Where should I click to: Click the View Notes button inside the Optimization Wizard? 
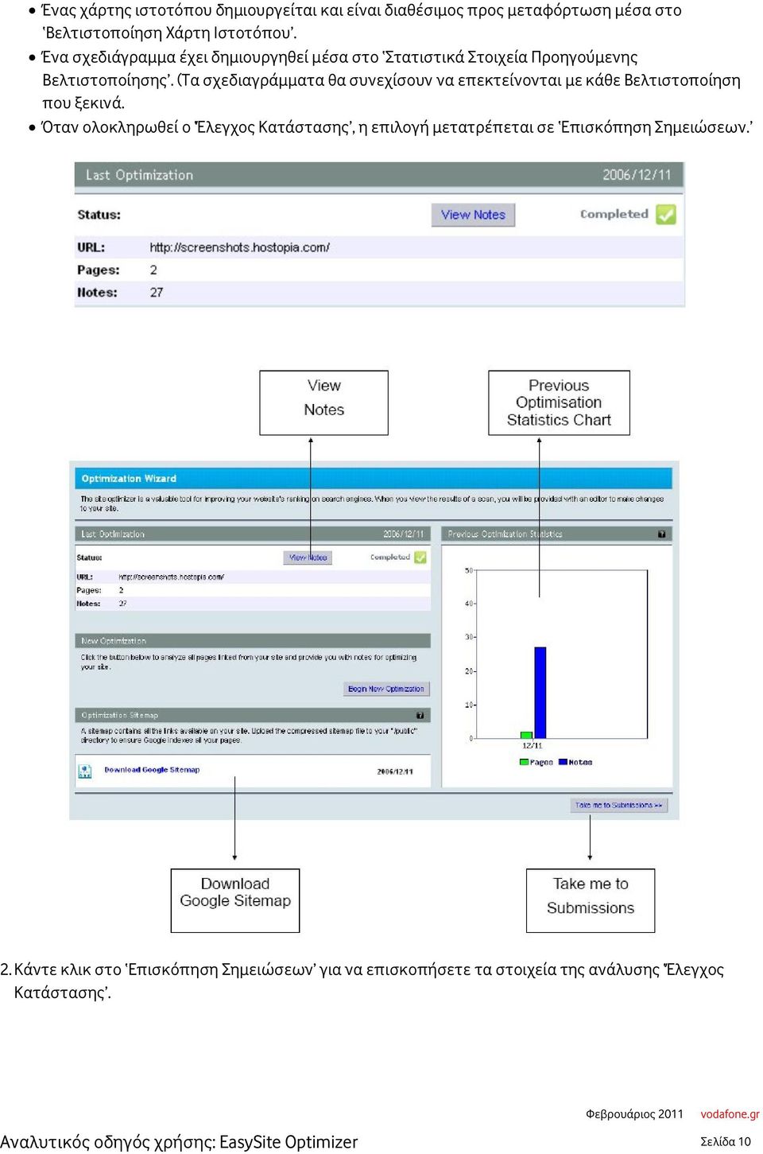pyautogui.click(x=308, y=558)
